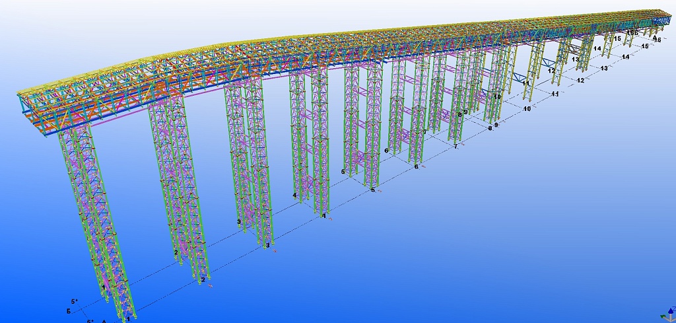Click the front-row grid label 11

pyautogui.click(x=555, y=94)
